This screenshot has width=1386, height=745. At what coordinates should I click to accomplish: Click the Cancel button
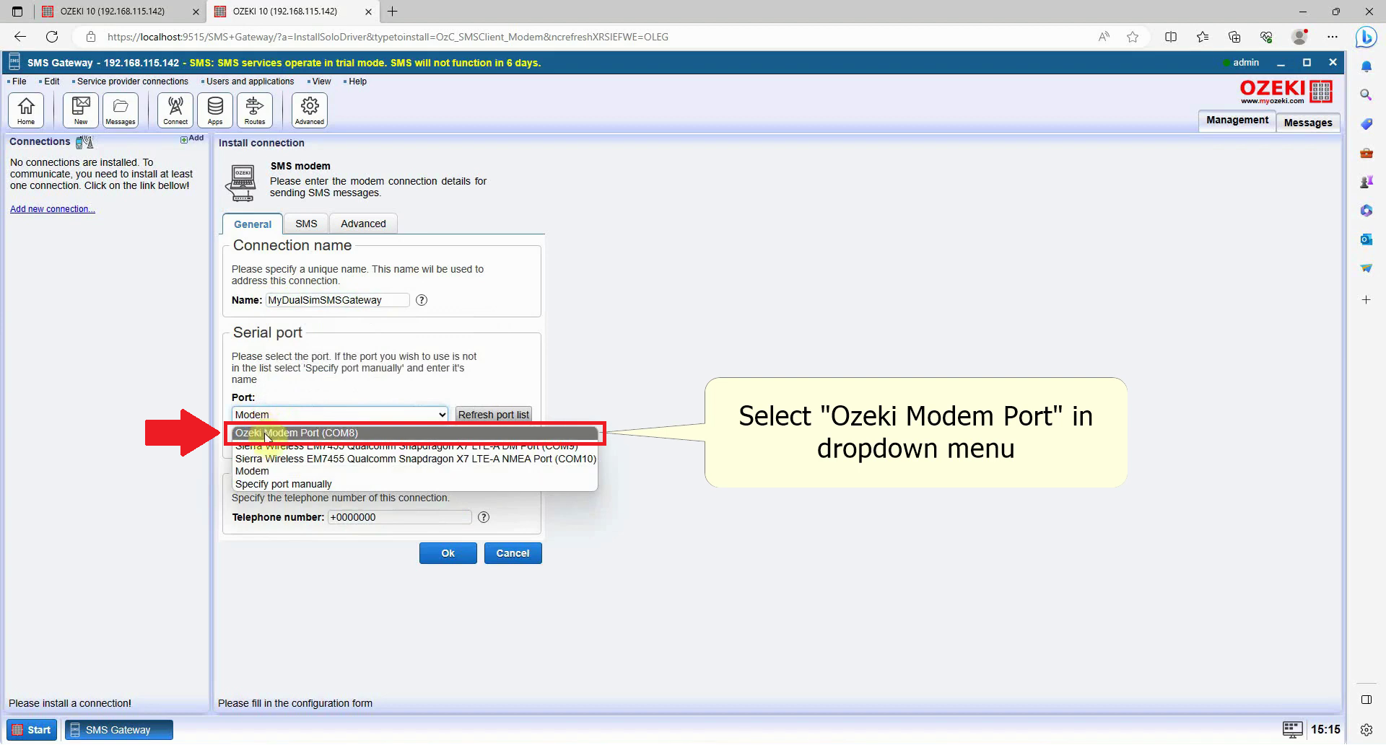(x=513, y=553)
